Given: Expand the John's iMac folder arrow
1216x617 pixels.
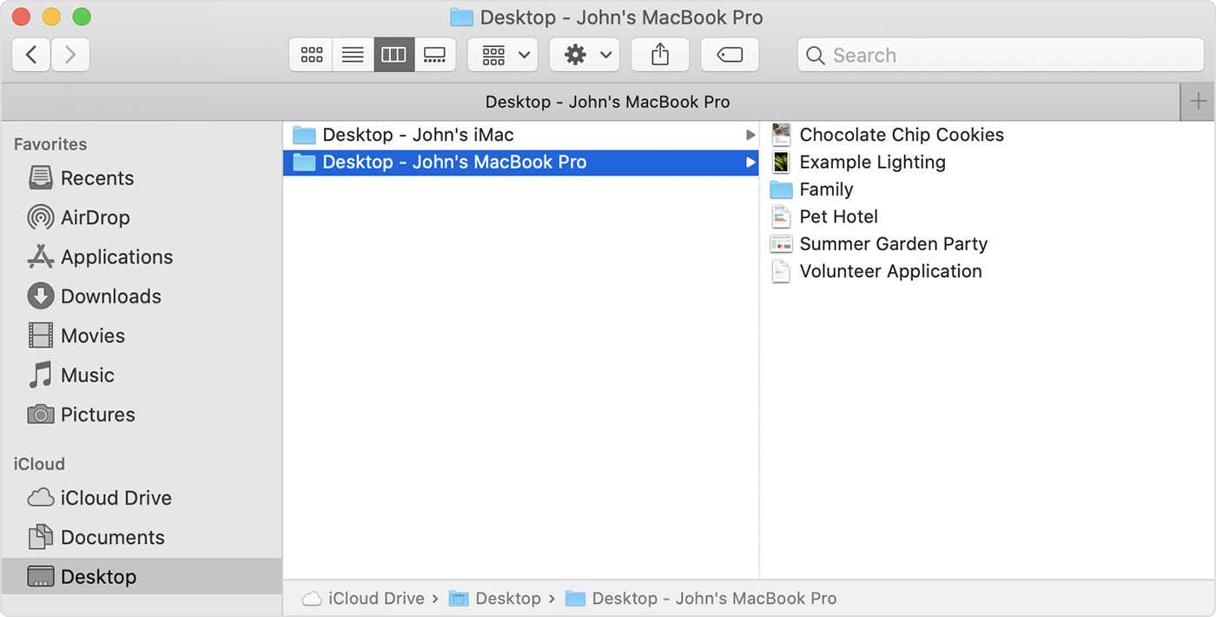Looking at the screenshot, I should [x=750, y=135].
